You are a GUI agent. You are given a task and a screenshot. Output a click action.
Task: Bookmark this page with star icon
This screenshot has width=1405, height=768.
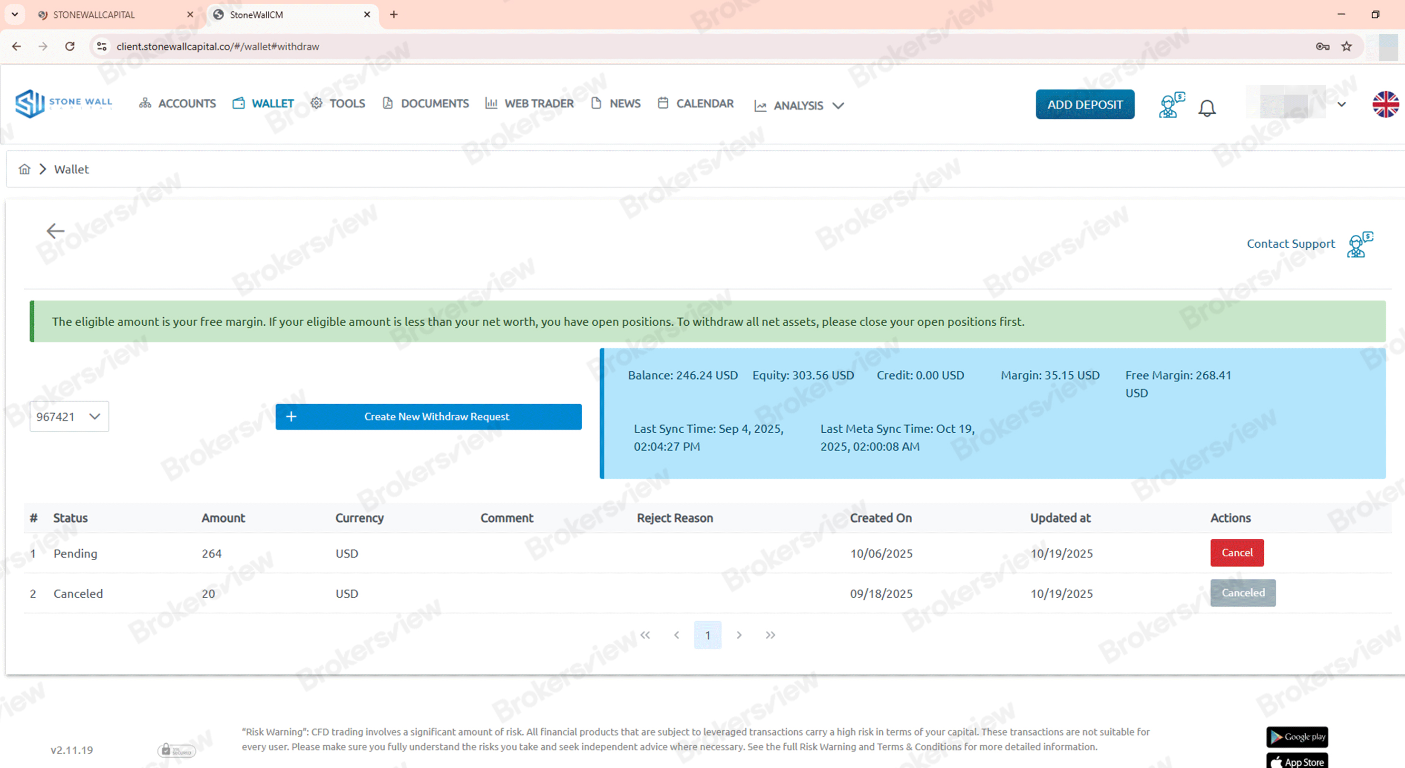pyautogui.click(x=1346, y=46)
